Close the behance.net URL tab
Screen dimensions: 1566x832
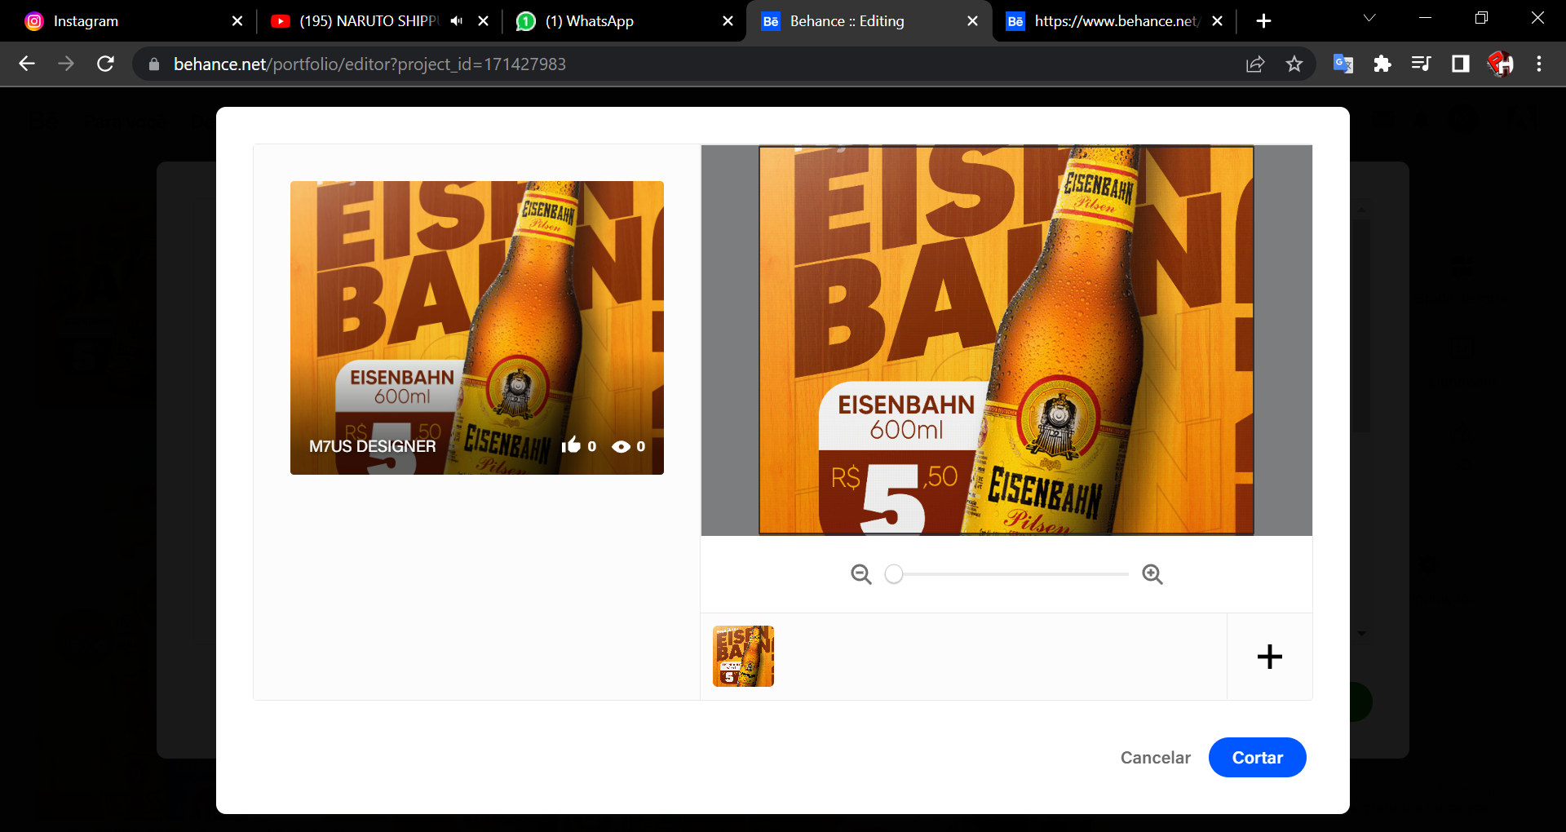pyautogui.click(x=1217, y=21)
